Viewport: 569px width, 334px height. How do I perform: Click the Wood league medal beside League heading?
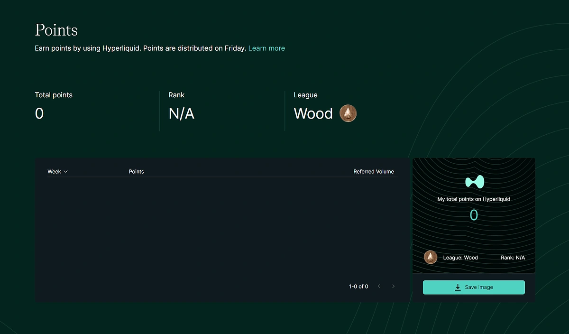(x=348, y=113)
